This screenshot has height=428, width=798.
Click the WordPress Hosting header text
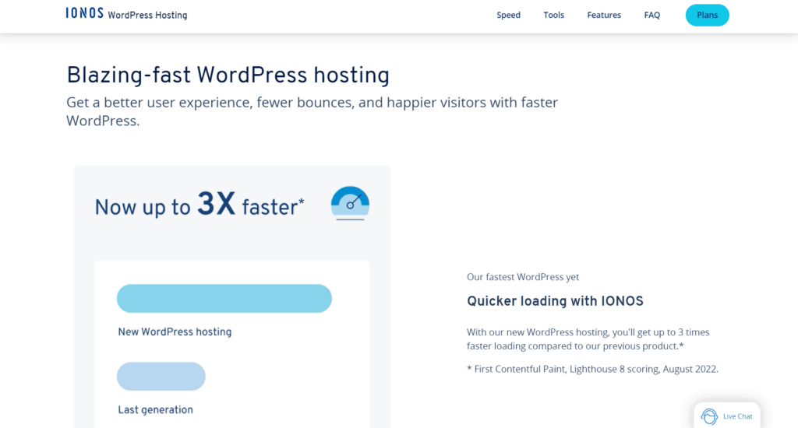[147, 16]
